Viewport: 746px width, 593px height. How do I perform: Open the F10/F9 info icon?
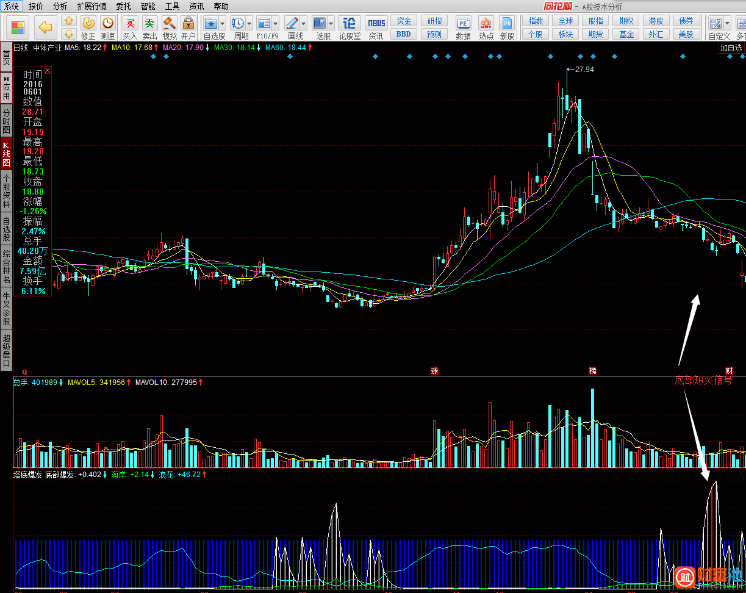264,23
